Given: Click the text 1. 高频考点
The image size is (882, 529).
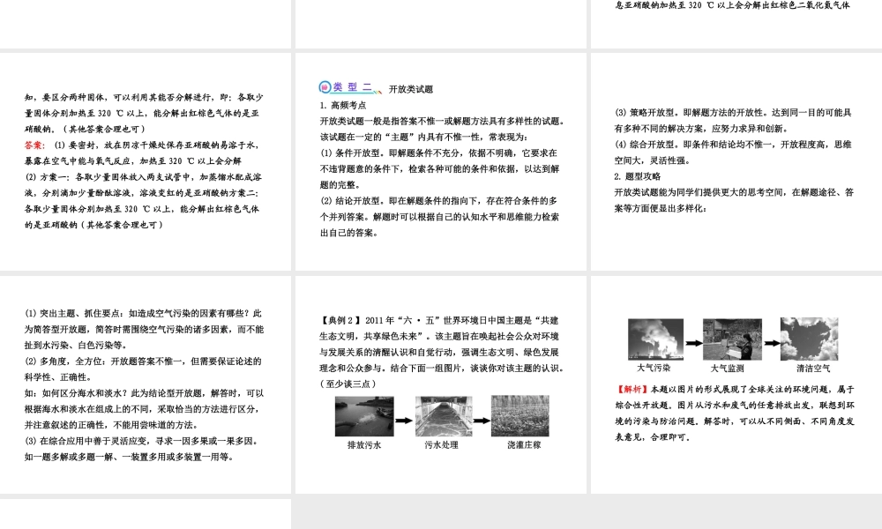Looking at the screenshot, I should pos(343,105).
